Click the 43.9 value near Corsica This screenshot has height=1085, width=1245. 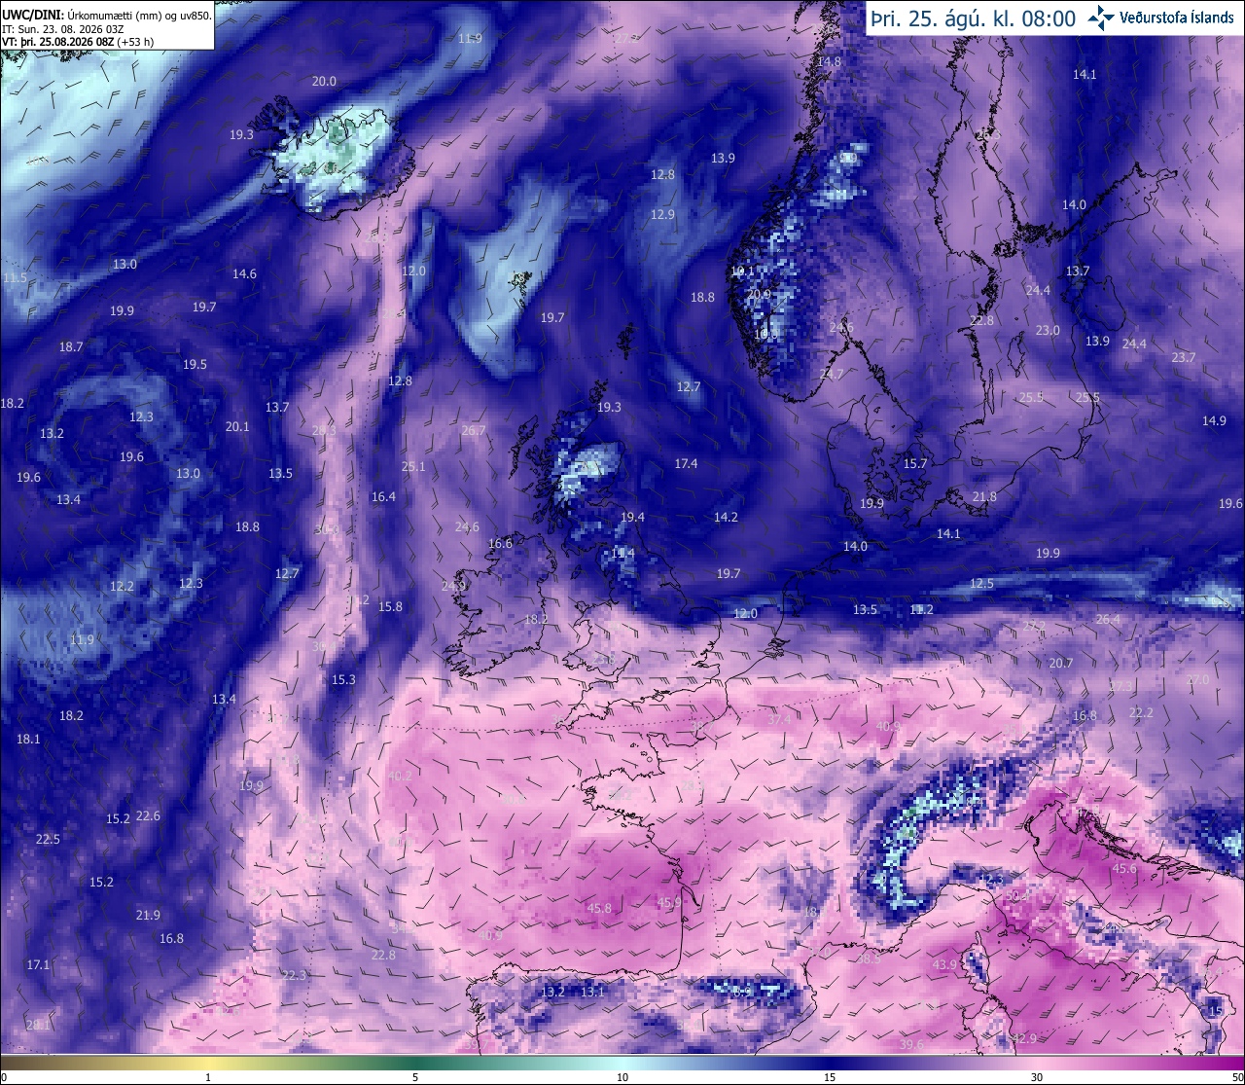[x=944, y=965]
